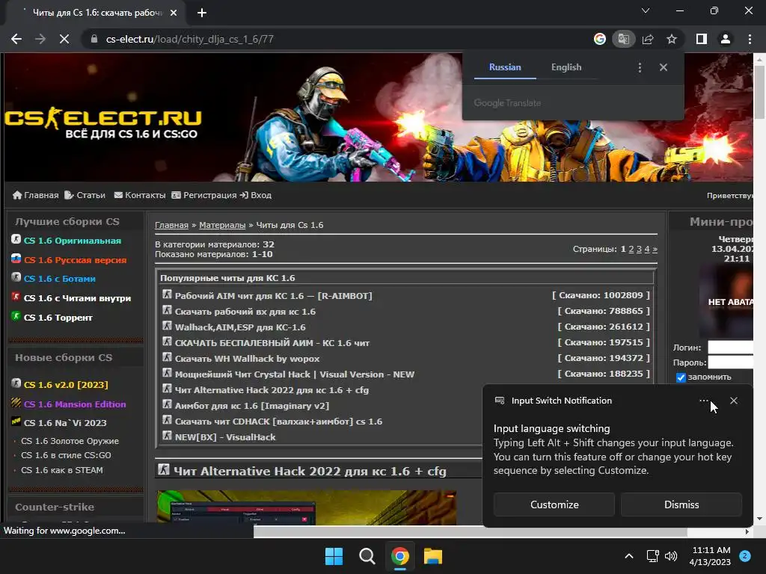Open CS 1.6 в стиле CS:GO link
The height and width of the screenshot is (574, 766).
point(66,455)
